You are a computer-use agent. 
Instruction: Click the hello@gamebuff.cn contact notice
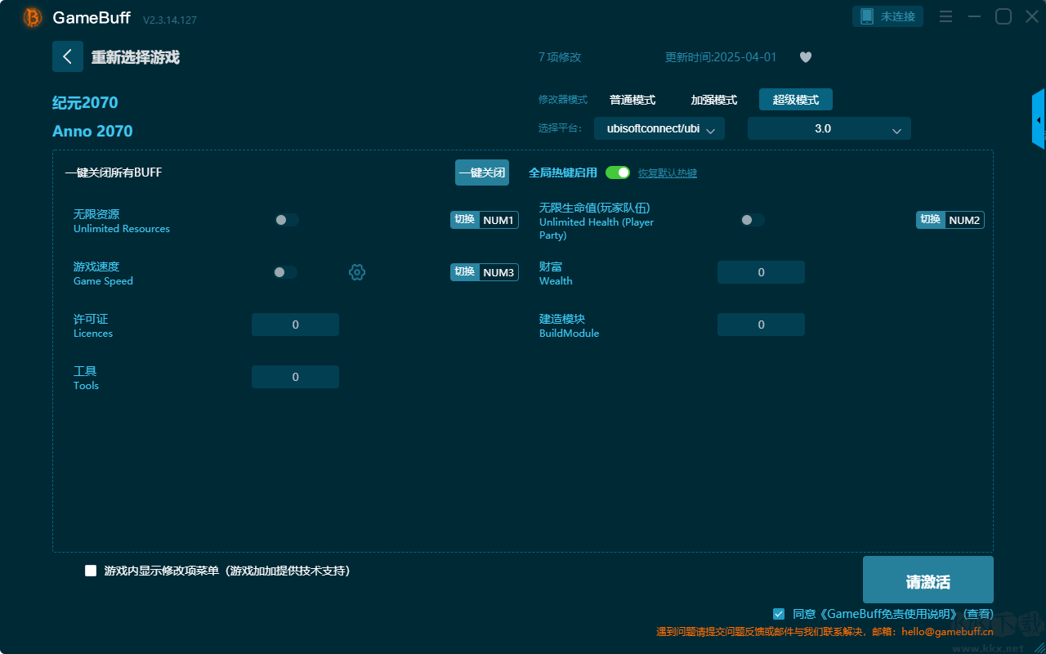coord(825,631)
